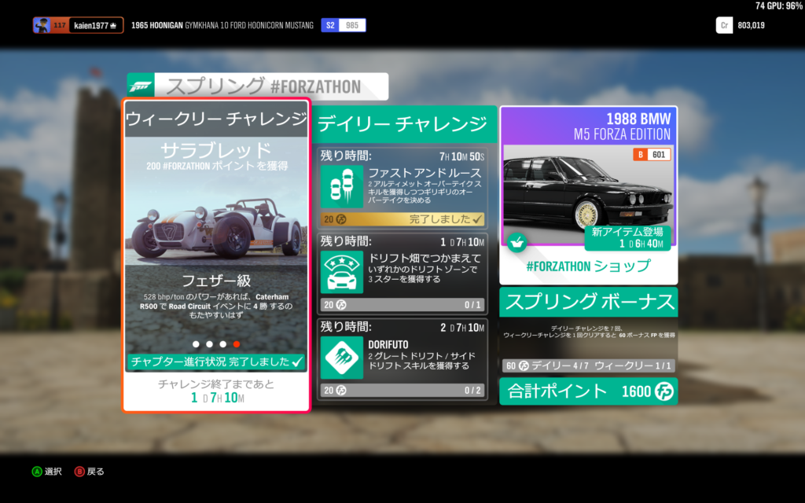Screen dimensions: 805x503
Task: Click the Cr credits icon at top right
Action: tap(724, 25)
